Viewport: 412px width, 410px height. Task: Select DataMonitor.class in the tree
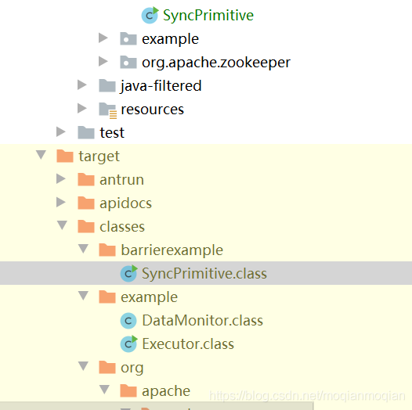coord(202,321)
